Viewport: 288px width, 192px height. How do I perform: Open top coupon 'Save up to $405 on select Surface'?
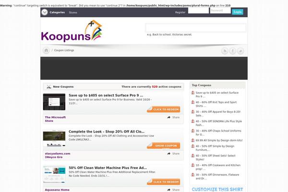tap(217, 95)
